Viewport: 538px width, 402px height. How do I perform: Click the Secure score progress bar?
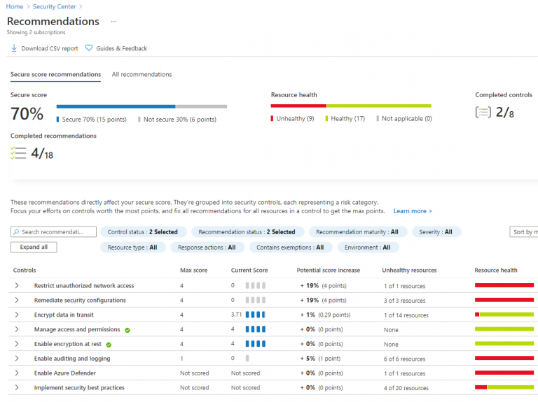click(x=142, y=106)
